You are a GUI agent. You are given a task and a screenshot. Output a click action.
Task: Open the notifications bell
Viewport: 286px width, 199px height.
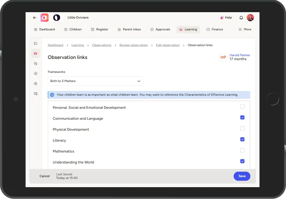point(241,18)
